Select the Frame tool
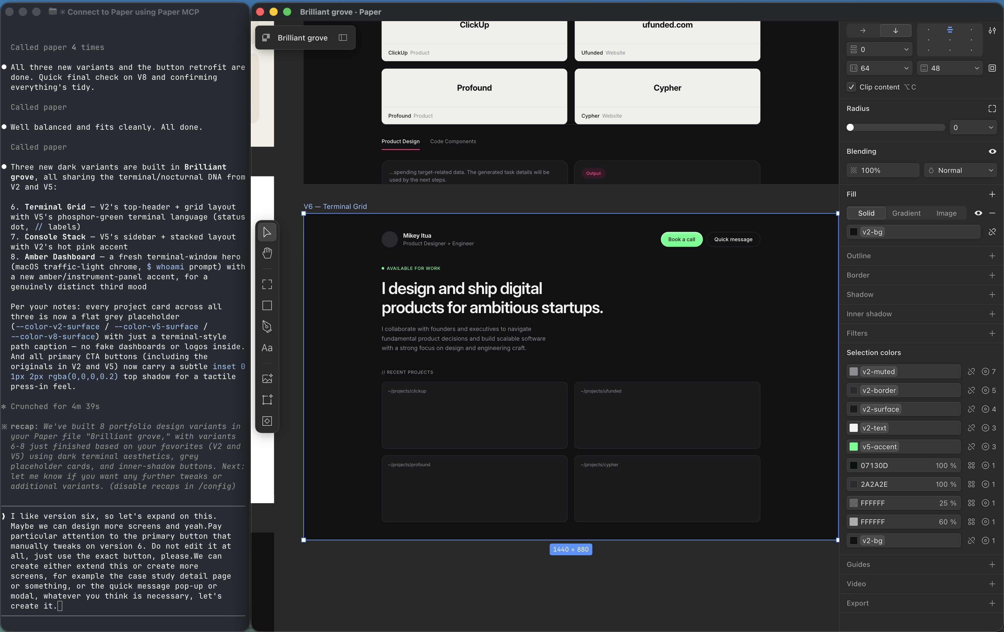The width and height of the screenshot is (1004, 632). tap(267, 284)
